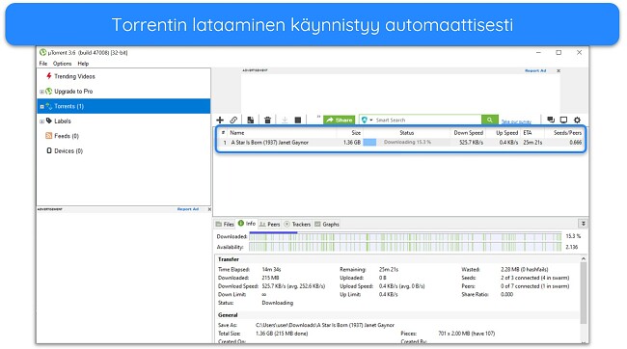Viewport: 627px width, 349px height.
Task: Click the chat bubbles remote icon
Action: point(551,120)
